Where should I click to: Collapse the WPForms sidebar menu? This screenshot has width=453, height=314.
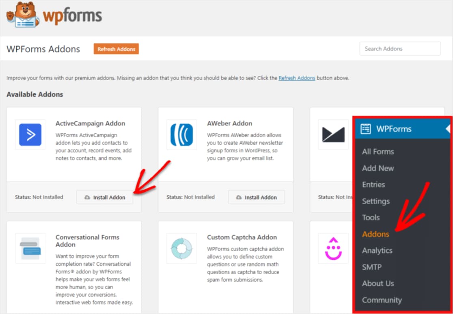pos(448,129)
